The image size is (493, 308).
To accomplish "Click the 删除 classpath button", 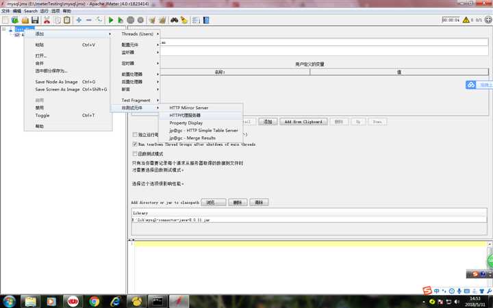I will (x=238, y=203).
